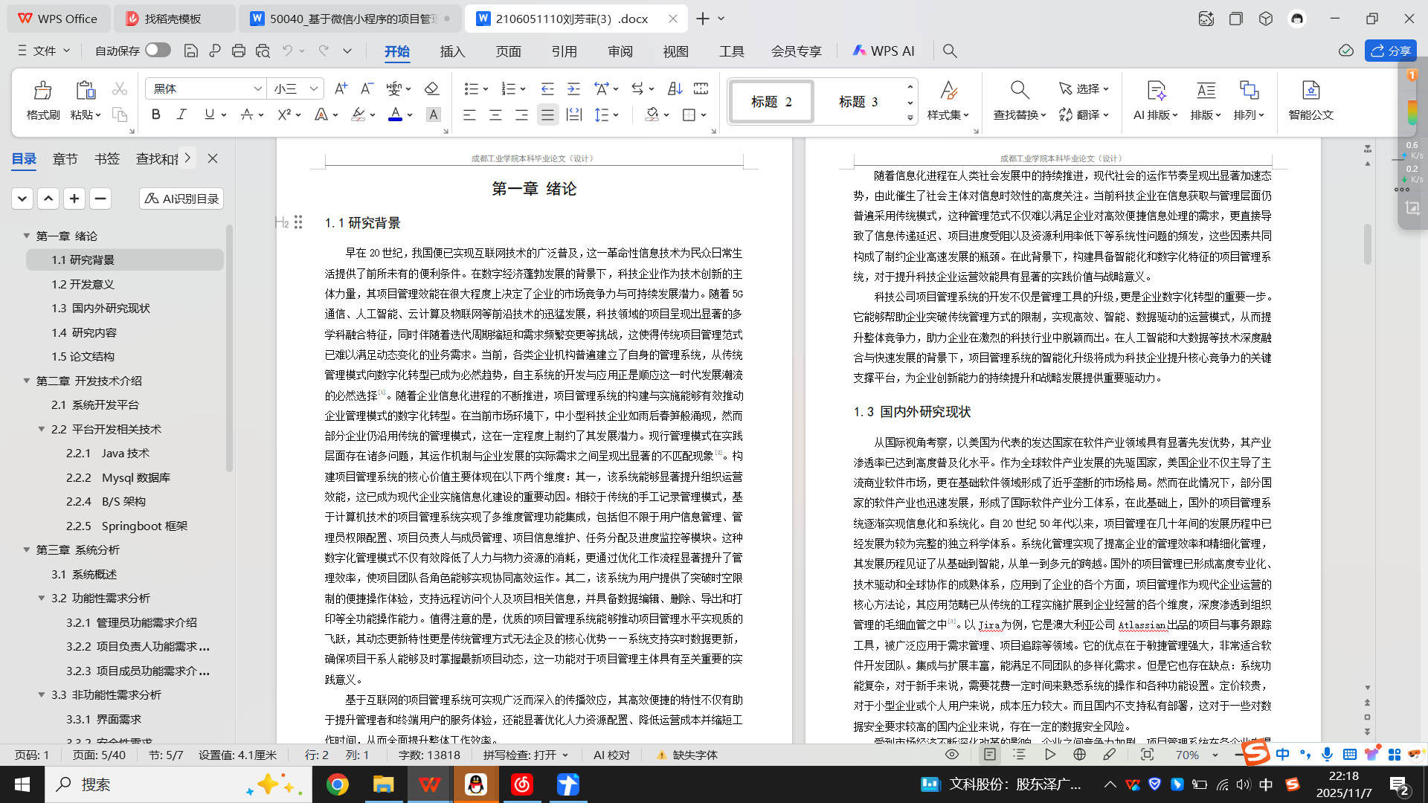This screenshot has height=803, width=1428.
Task: Toggle eye protection mode in status bar
Action: click(952, 755)
